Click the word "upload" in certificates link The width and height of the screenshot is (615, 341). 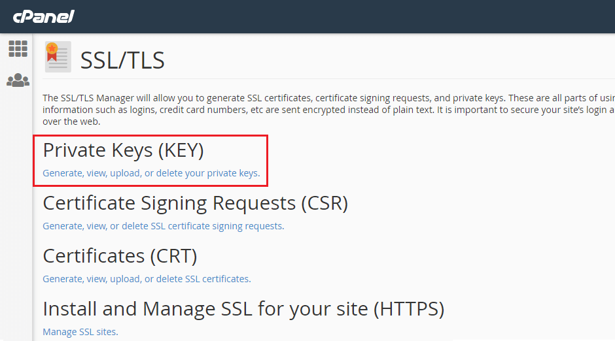point(125,279)
